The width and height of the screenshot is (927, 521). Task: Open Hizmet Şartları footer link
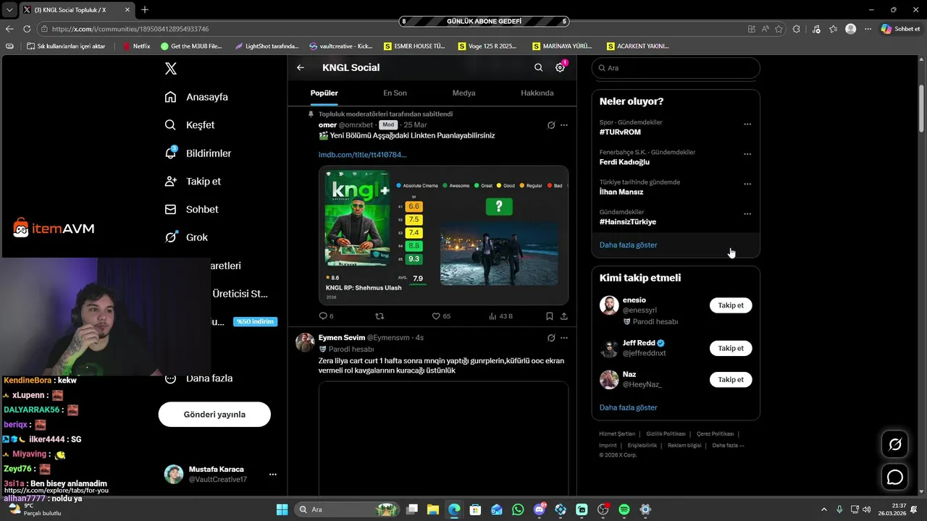click(617, 434)
